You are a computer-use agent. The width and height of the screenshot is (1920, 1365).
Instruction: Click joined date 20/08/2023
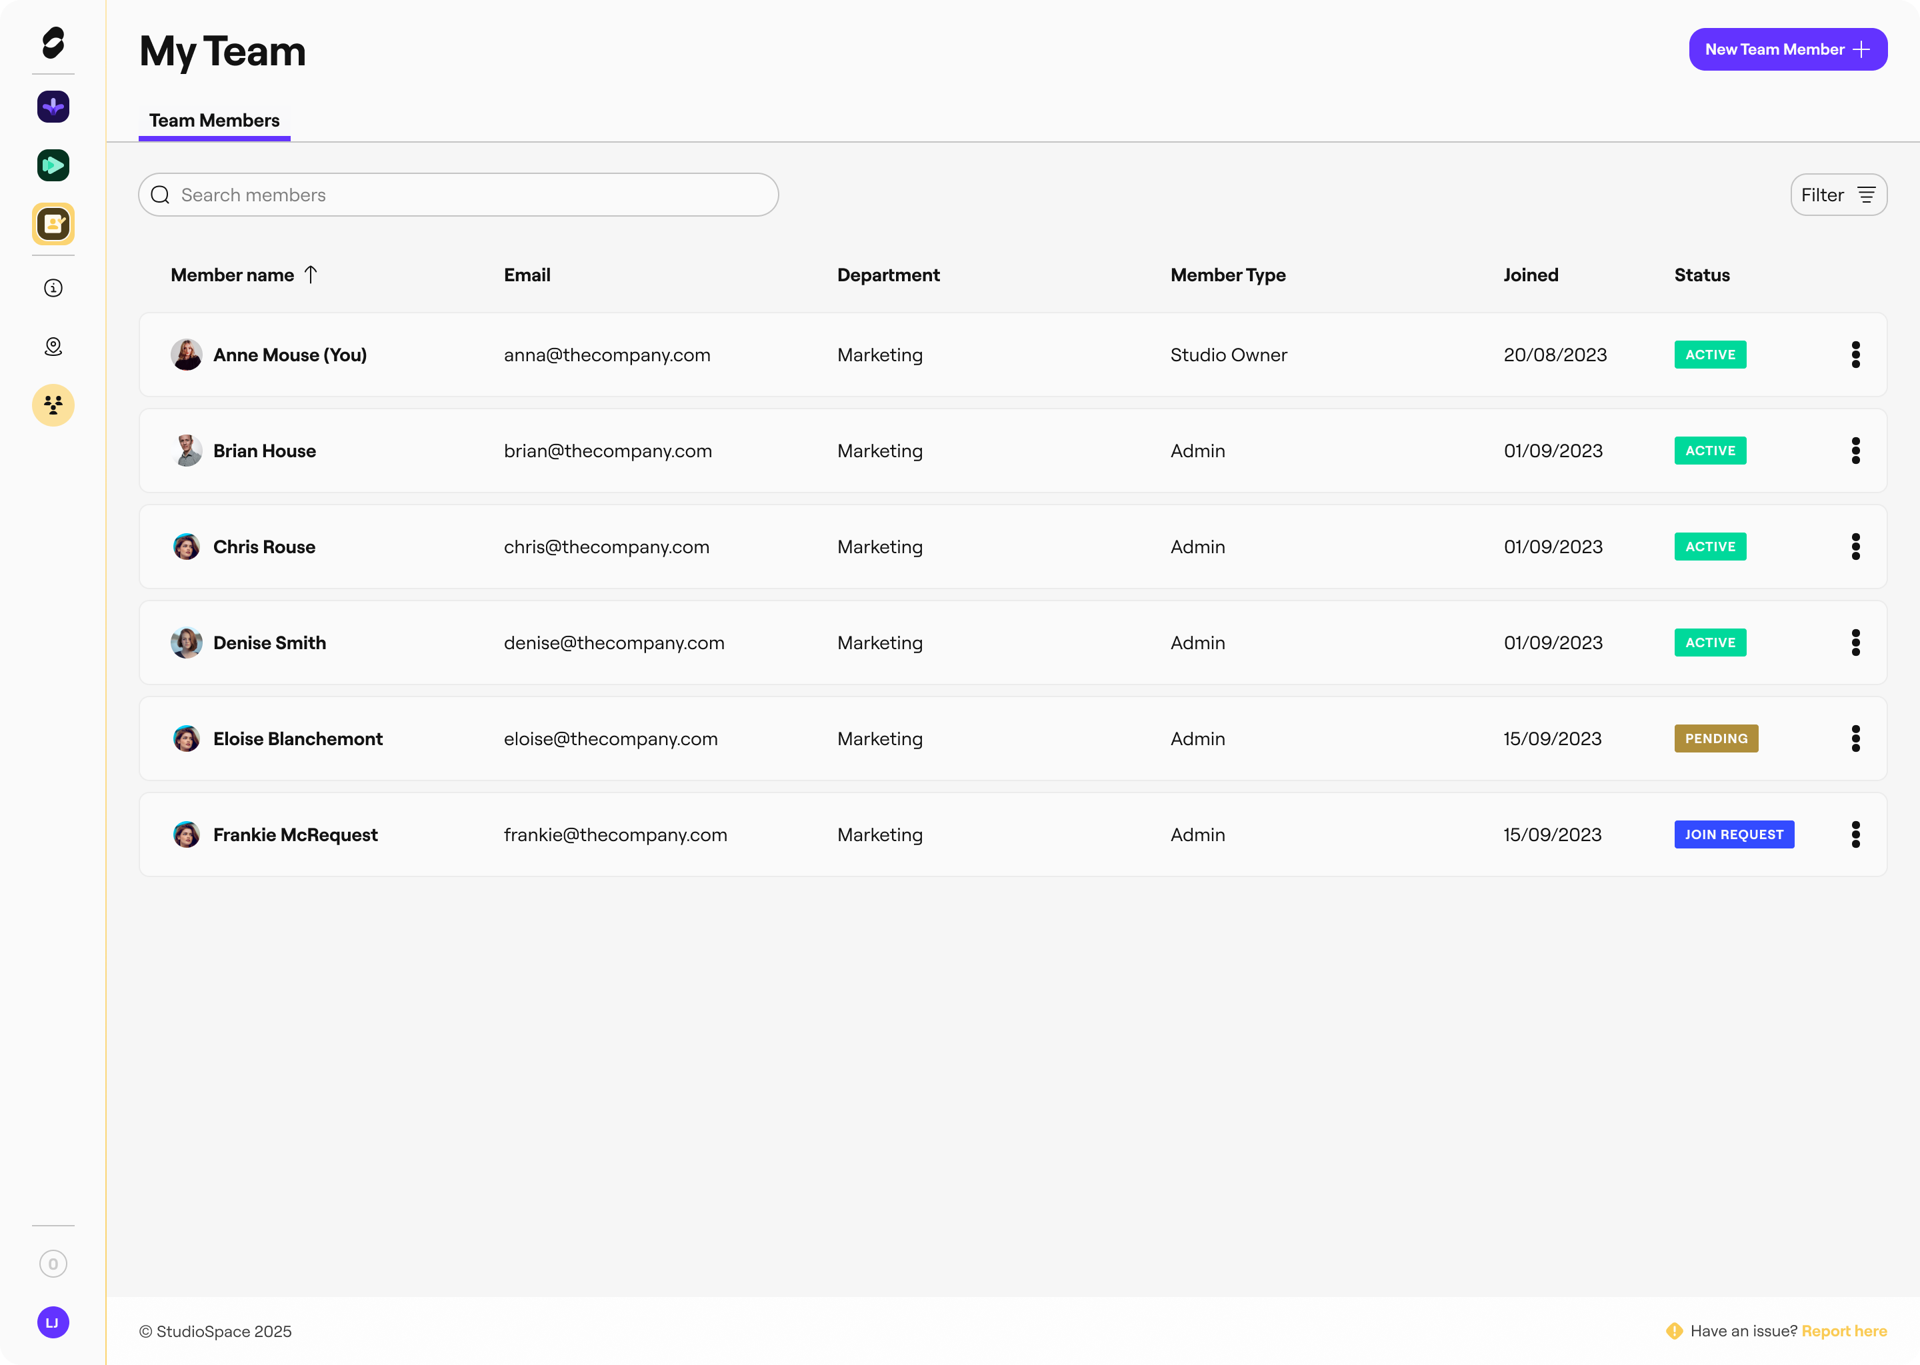[x=1555, y=355]
